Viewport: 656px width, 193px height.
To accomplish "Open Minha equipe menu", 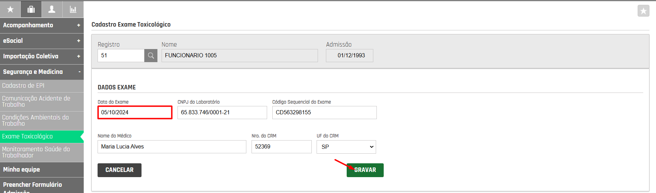I will coord(42,170).
